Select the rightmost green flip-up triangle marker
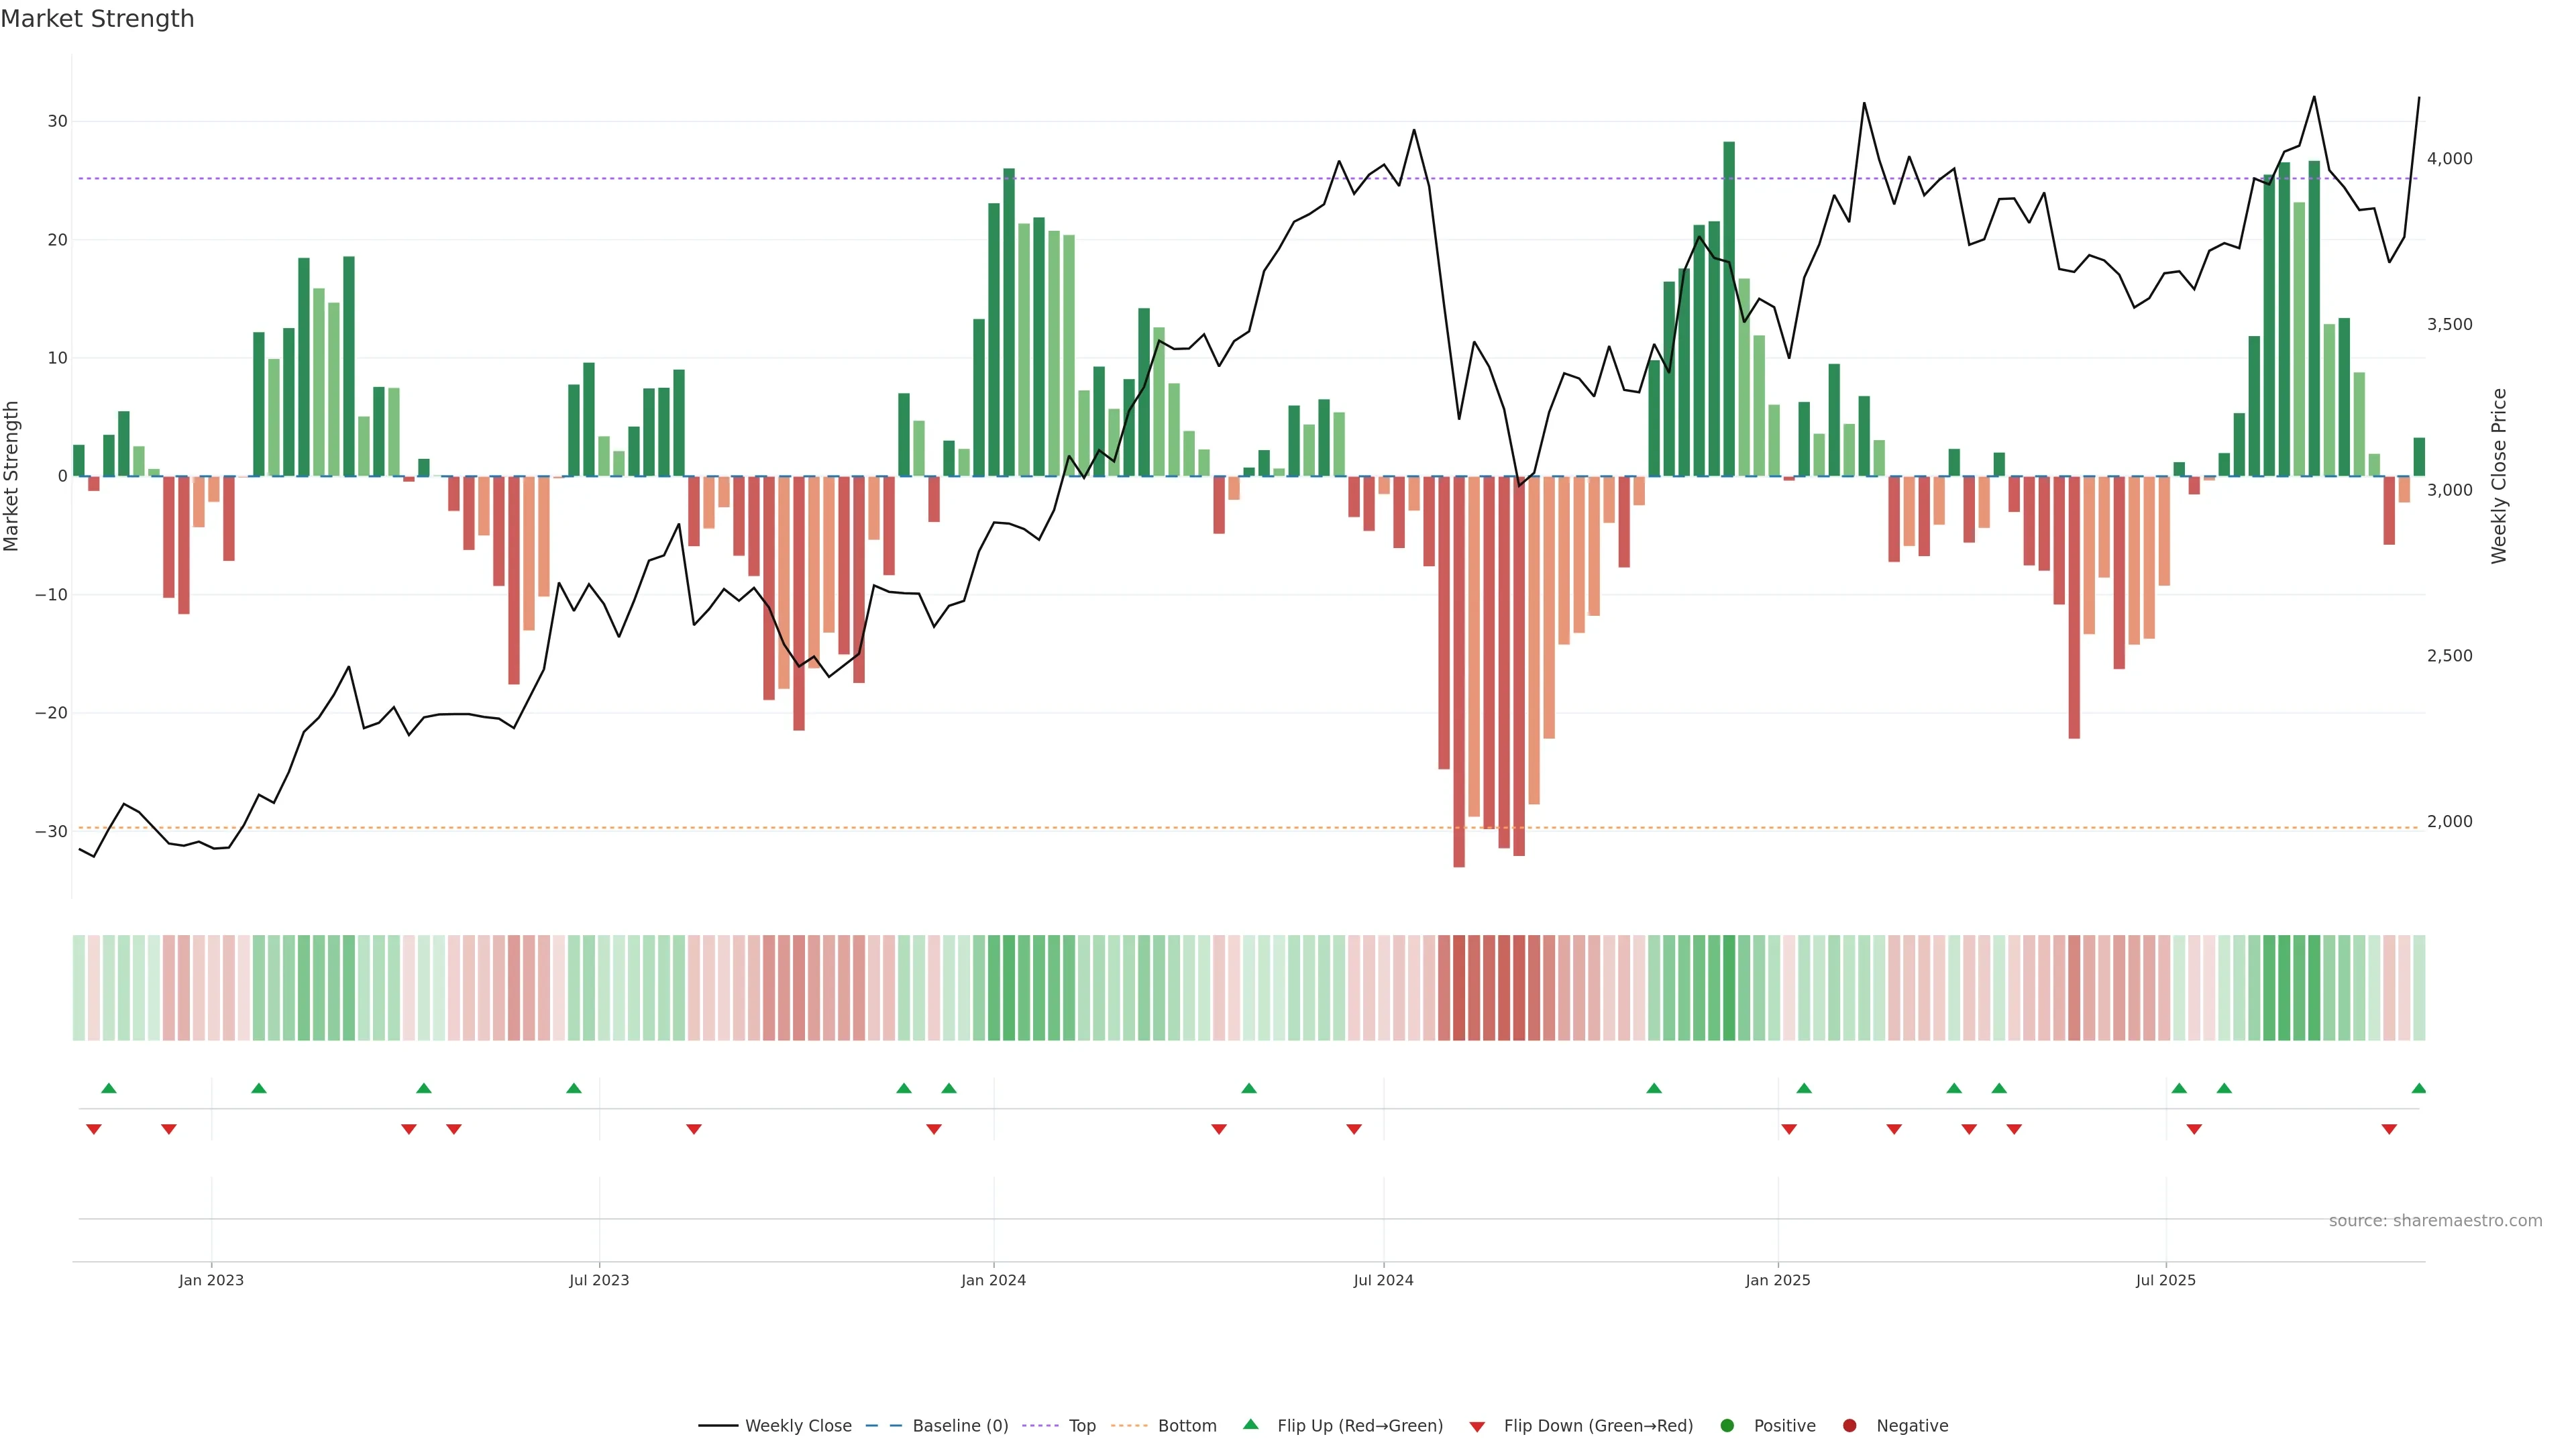Image resolution: width=2576 pixels, height=1449 pixels. pos(2418,1088)
